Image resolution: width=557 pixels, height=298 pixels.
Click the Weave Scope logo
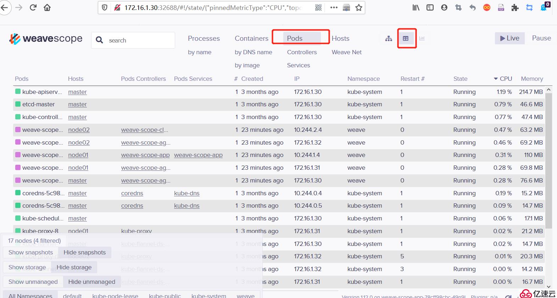pyautogui.click(x=46, y=39)
